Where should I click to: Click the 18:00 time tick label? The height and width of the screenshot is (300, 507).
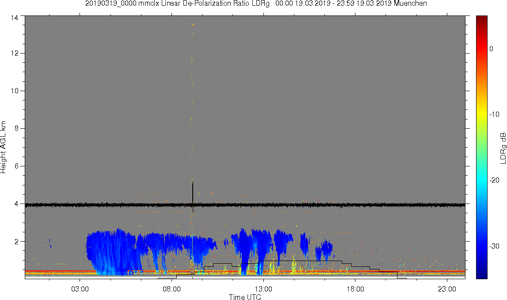(x=355, y=289)
